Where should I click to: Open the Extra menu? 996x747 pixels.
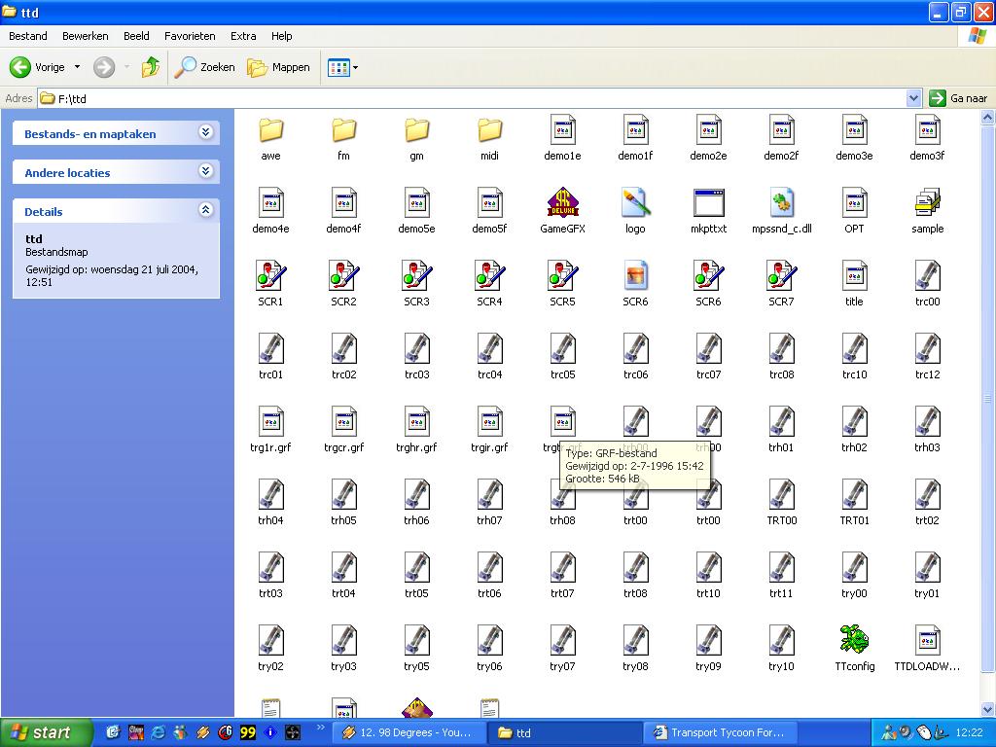click(x=243, y=36)
